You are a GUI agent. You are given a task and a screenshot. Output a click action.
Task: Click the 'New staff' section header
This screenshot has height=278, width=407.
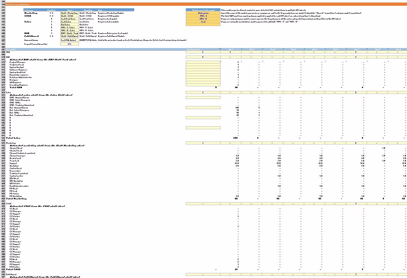point(10,49)
